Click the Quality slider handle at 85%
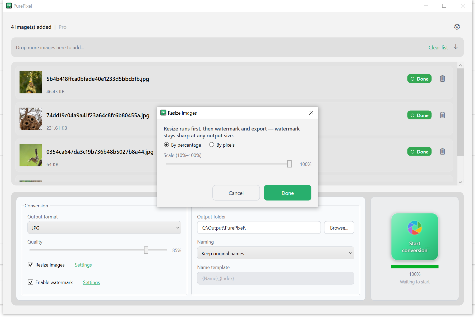This screenshot has width=475, height=317. [x=146, y=250]
